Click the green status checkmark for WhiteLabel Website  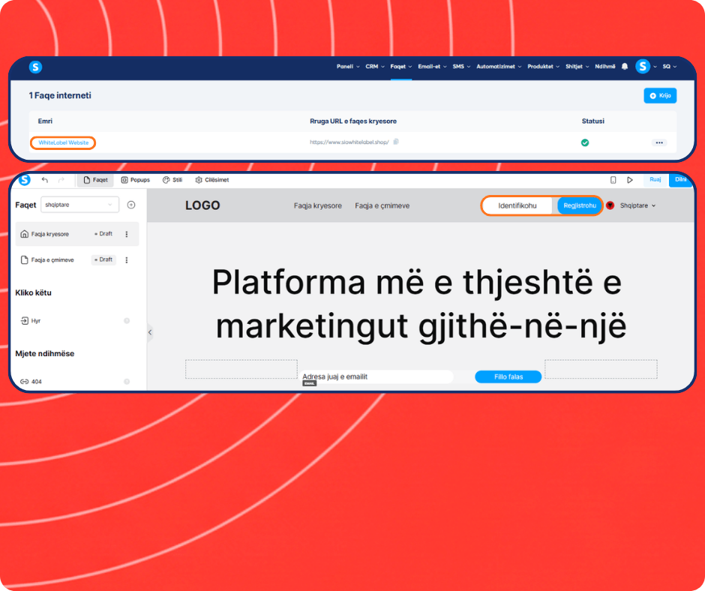(585, 142)
